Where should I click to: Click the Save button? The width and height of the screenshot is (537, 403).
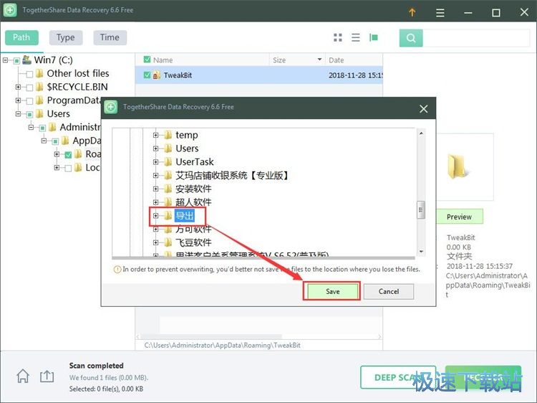pos(332,292)
